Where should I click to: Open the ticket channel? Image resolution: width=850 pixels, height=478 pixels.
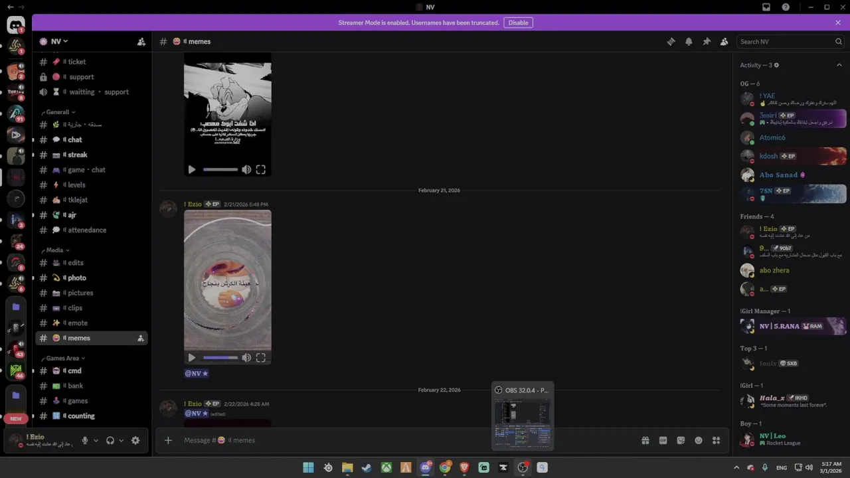92,62
